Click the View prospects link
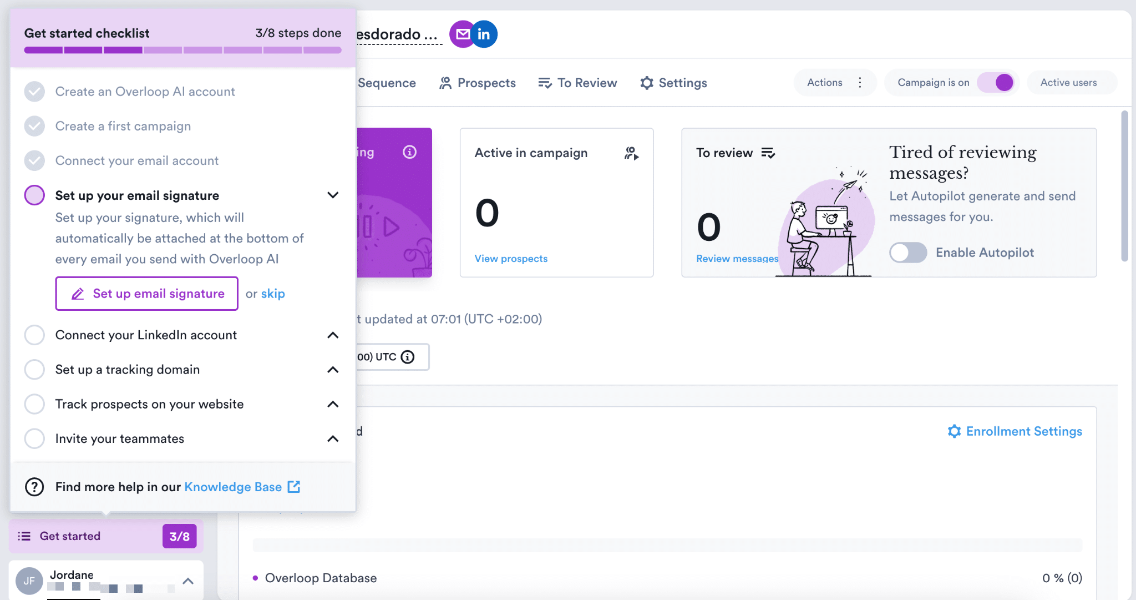1136x600 pixels. [511, 259]
